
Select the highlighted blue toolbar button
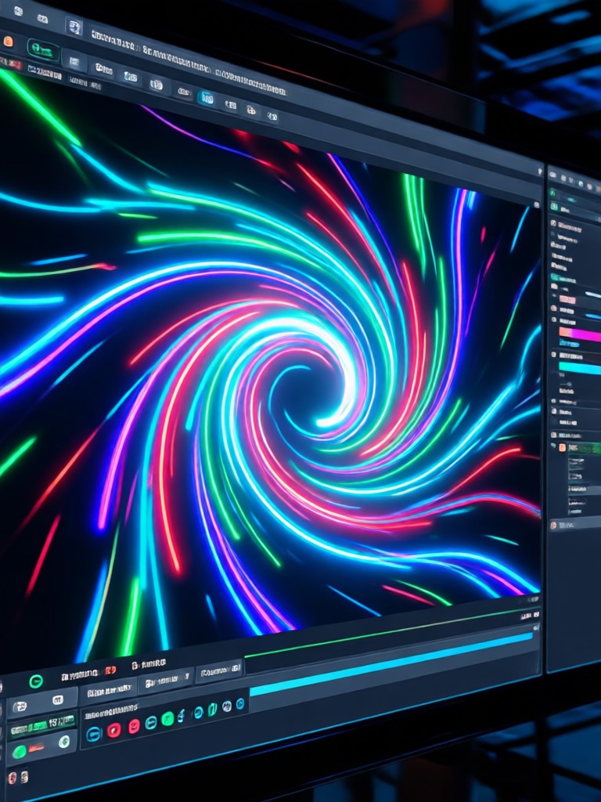pyautogui.click(x=207, y=98)
